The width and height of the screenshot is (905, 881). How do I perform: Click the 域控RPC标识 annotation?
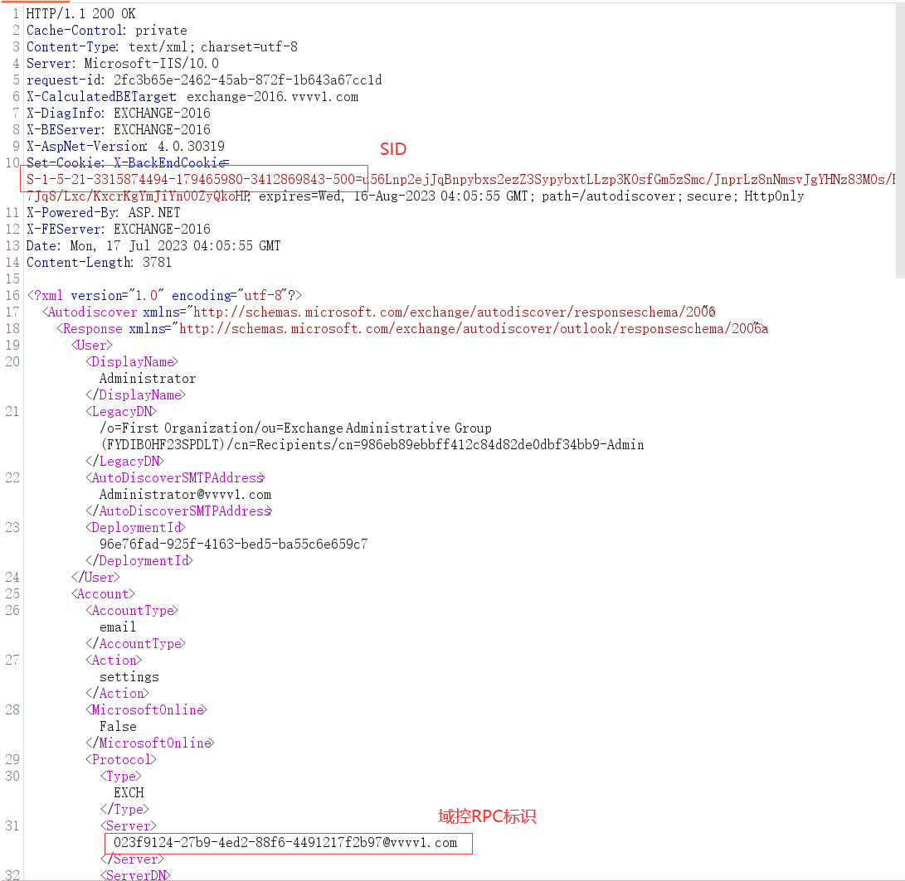coord(486,817)
